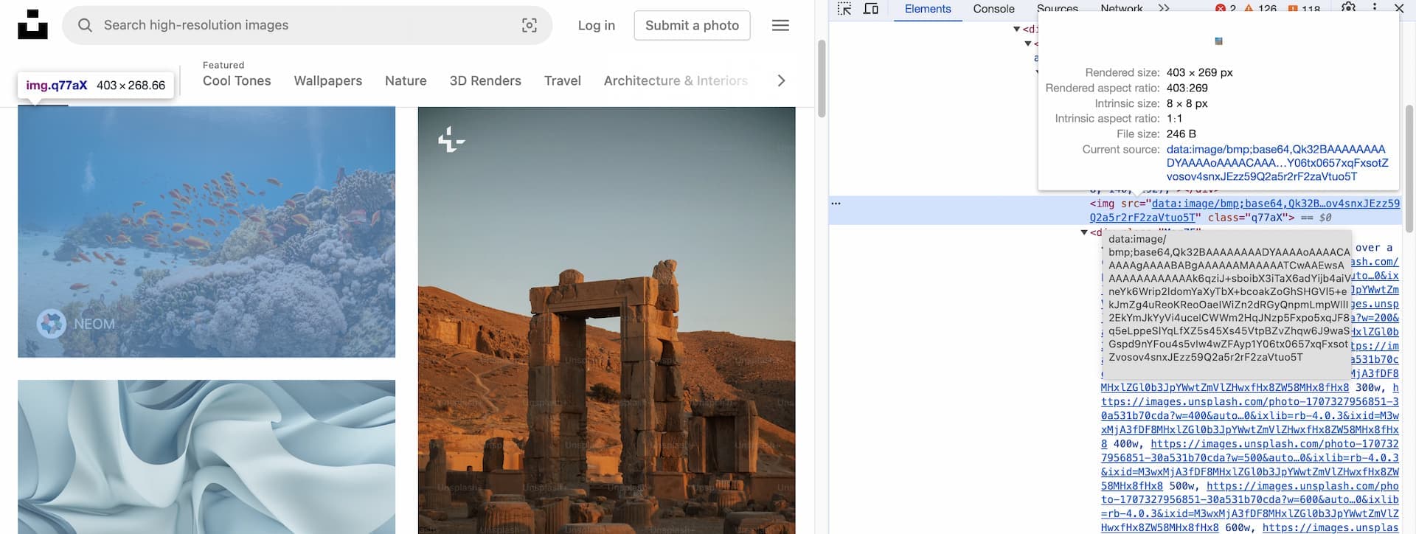Open the Wallpapers category
Image resolution: width=1416 pixels, height=534 pixels.
[x=327, y=81]
